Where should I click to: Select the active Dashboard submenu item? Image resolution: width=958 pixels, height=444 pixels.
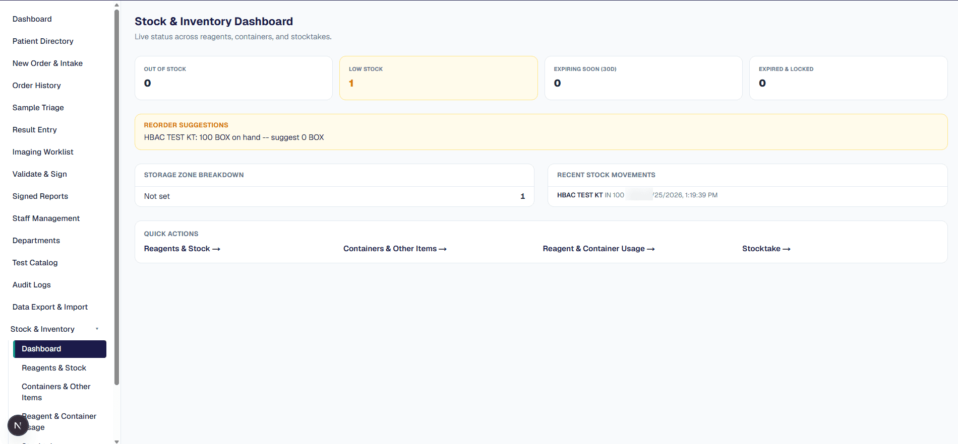click(x=59, y=349)
